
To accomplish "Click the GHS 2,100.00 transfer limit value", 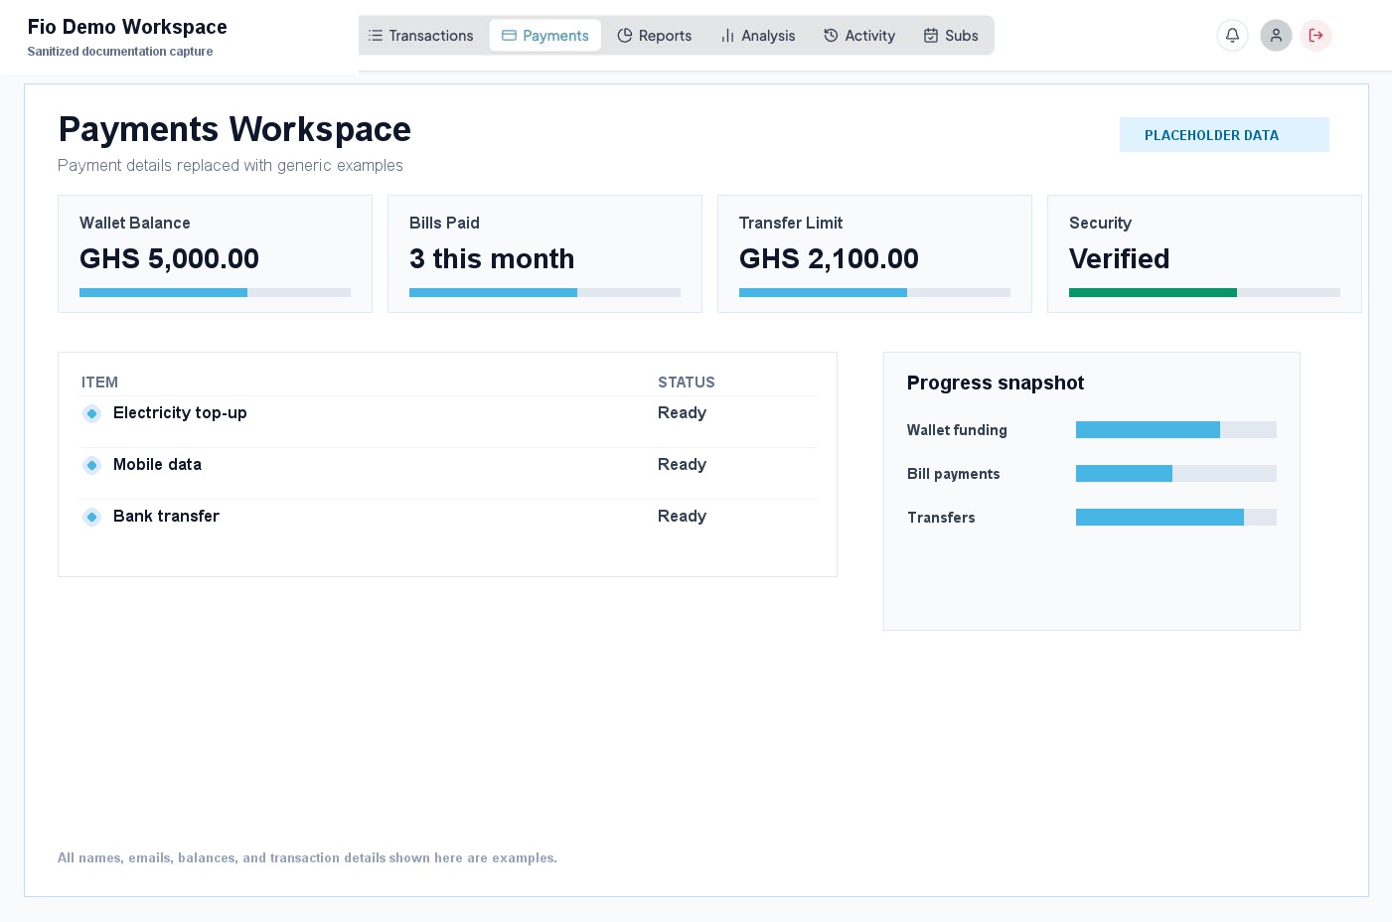I will pyautogui.click(x=829, y=259).
